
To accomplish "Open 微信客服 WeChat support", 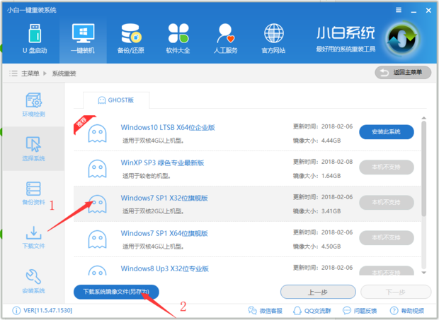I will point(265,311).
